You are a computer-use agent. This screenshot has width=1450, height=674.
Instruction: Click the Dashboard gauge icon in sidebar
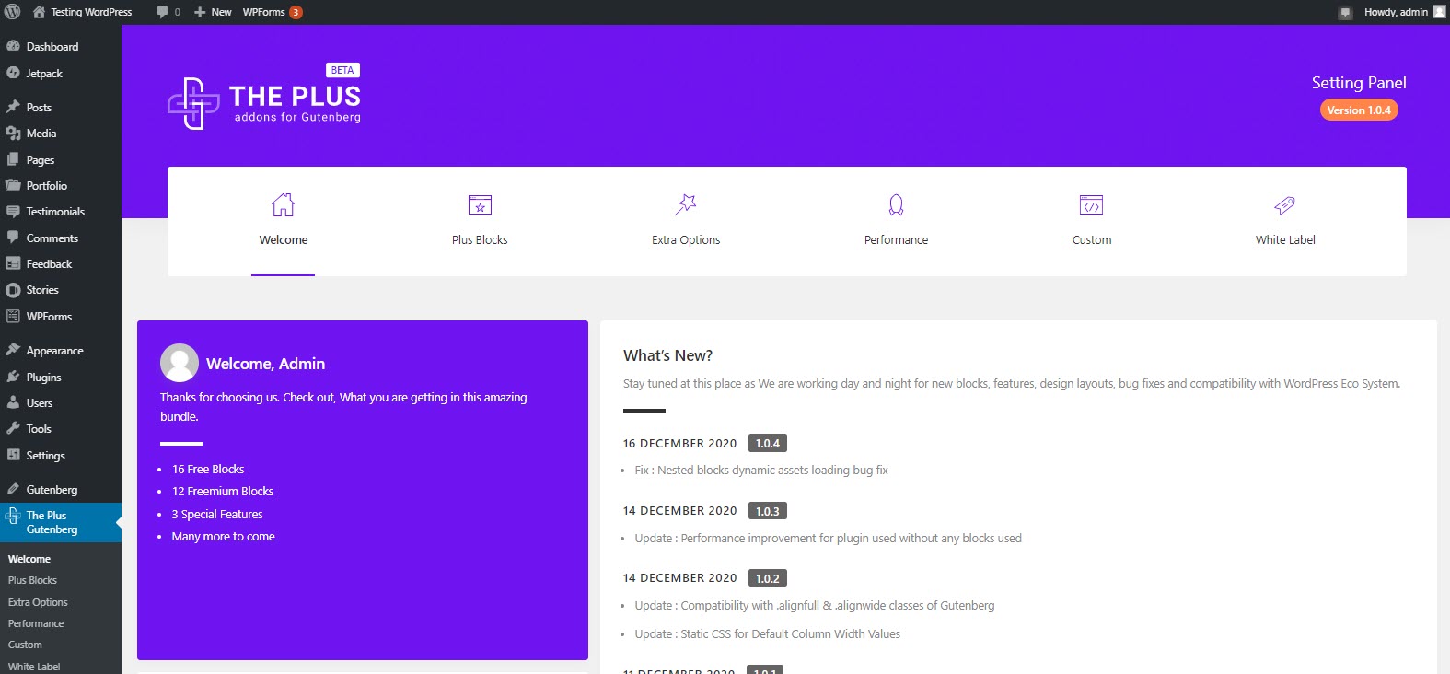click(x=13, y=46)
